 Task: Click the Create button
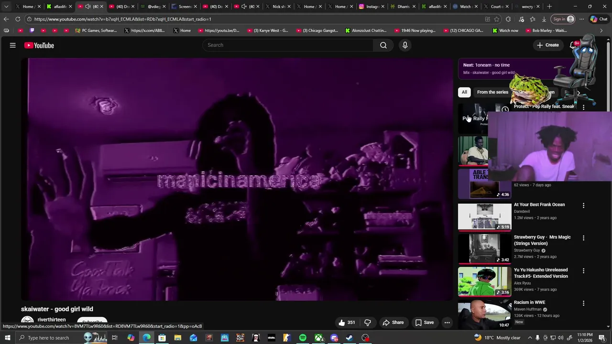(547, 45)
